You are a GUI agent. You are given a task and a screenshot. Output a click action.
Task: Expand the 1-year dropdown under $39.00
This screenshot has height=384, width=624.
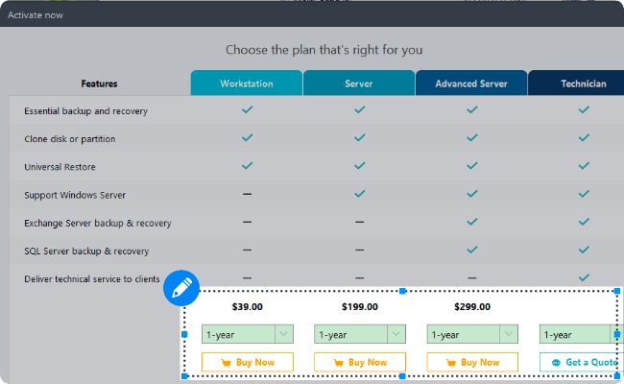click(284, 334)
